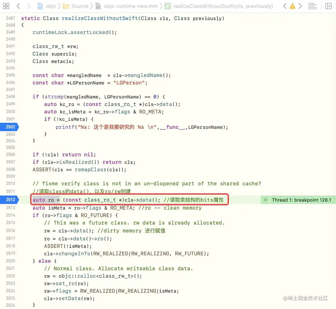Click objc::zalloc on line 2522
Viewport: 336px width, 309px height.
[77, 276]
